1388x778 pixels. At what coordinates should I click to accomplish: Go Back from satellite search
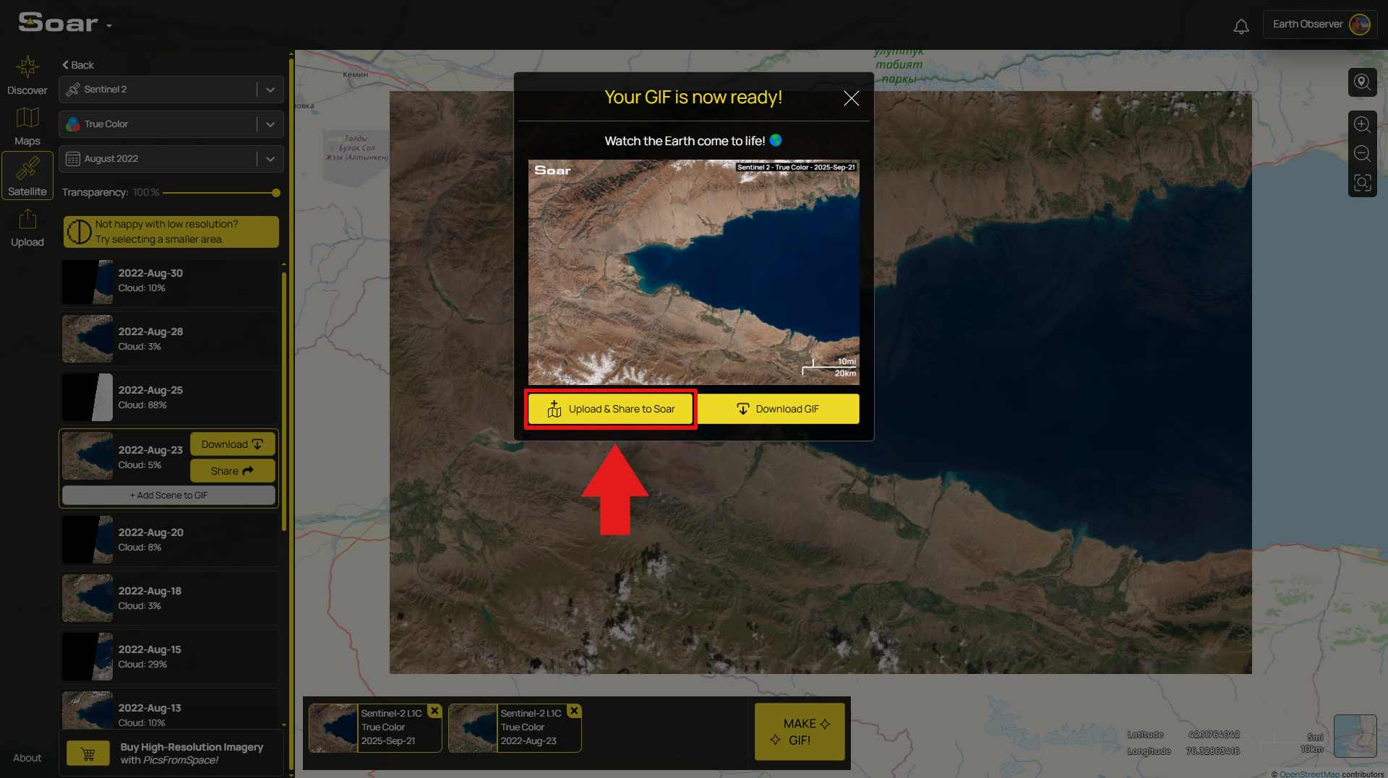click(78, 65)
